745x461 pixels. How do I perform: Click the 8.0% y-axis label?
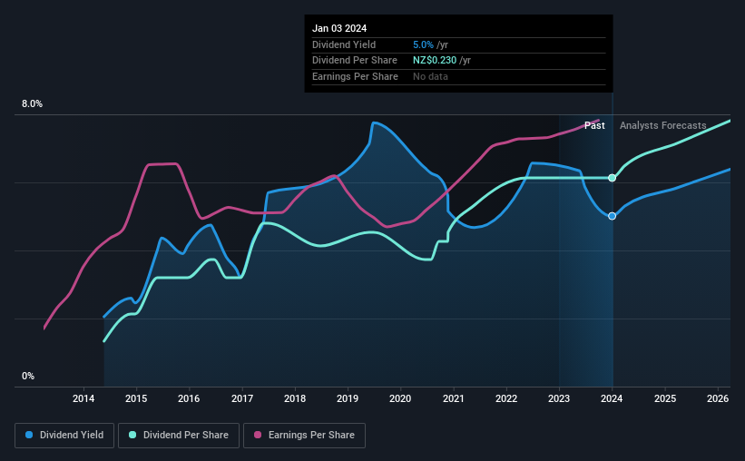[x=33, y=104]
